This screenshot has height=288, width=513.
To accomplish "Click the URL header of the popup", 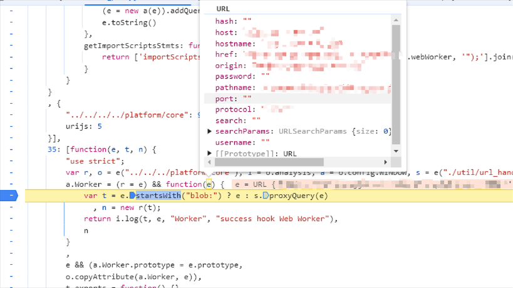I will [222, 9].
